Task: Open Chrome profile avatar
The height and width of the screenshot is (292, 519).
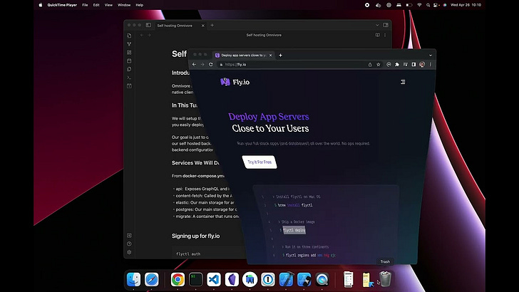Action: (x=422, y=65)
